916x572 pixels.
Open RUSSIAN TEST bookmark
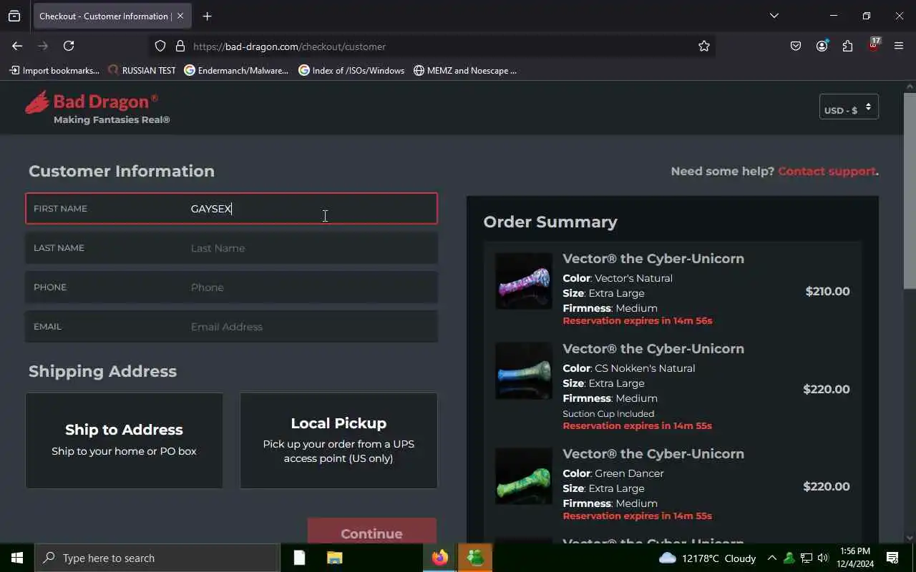(142, 70)
